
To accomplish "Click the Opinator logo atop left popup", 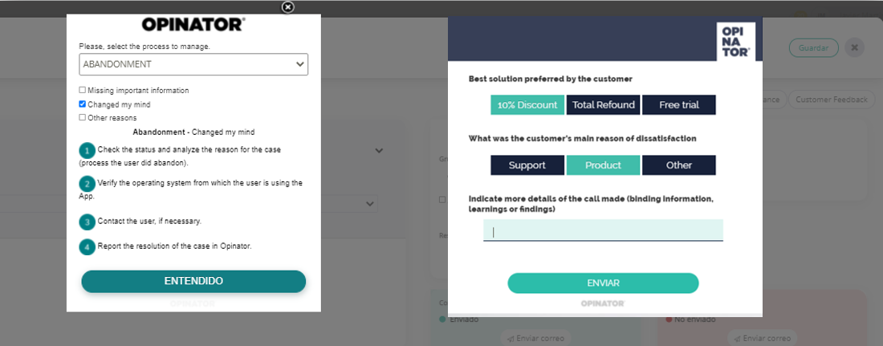I will (193, 24).
